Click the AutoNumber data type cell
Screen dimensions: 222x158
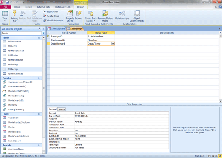(101, 37)
